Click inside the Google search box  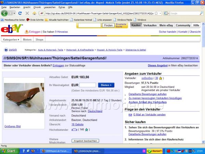(184, 13)
